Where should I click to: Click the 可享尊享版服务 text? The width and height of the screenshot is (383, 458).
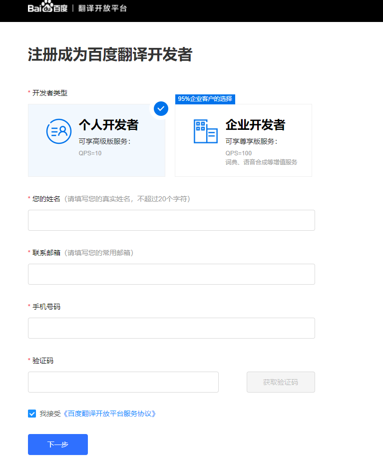tap(251, 141)
